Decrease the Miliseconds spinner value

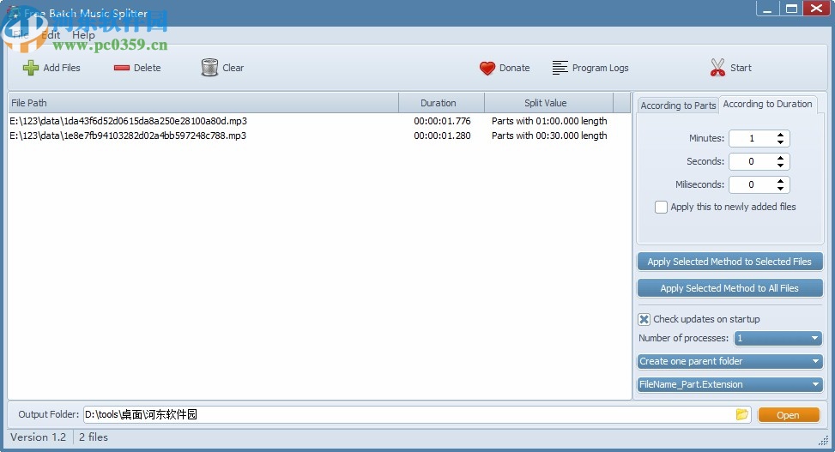click(x=780, y=189)
